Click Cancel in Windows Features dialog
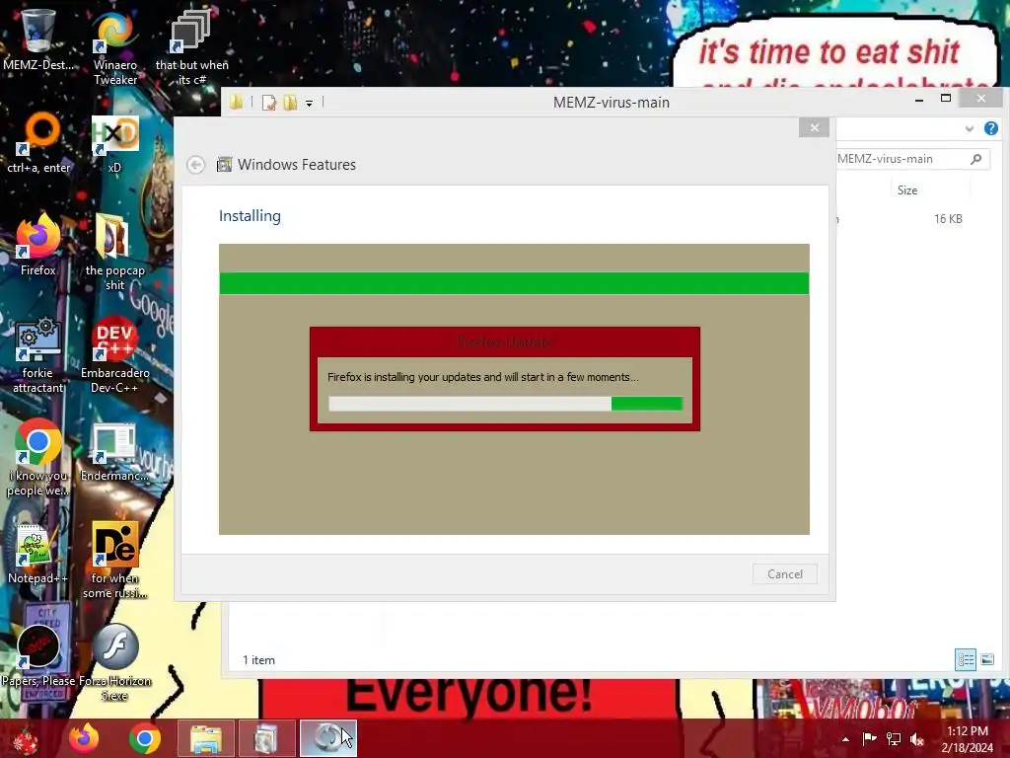1010x758 pixels. [784, 573]
